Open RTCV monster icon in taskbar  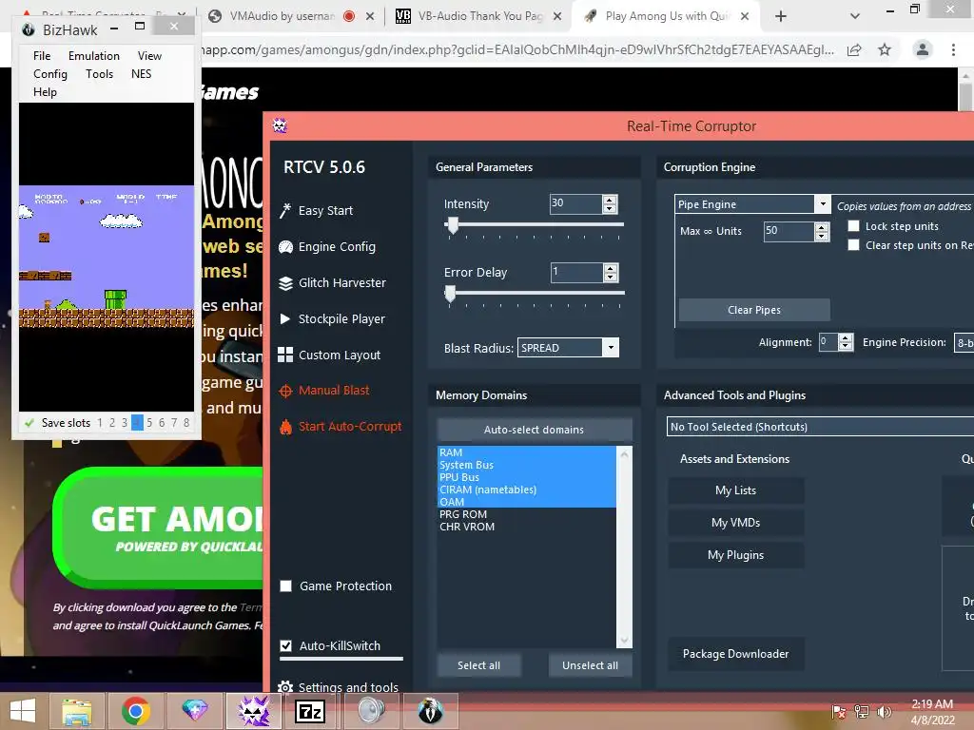(253, 711)
